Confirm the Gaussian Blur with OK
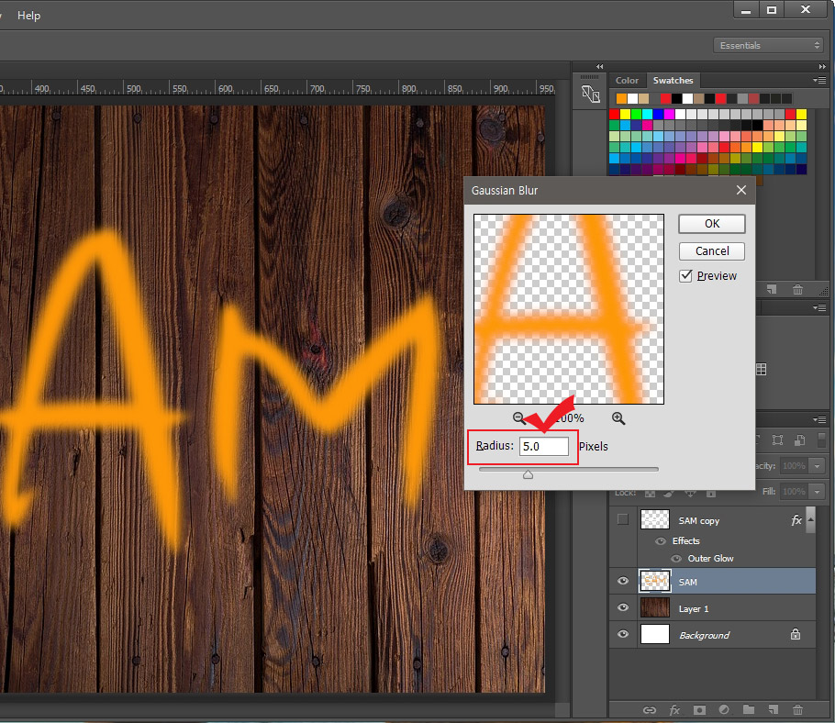Image resolution: width=835 pixels, height=723 pixels. [711, 224]
